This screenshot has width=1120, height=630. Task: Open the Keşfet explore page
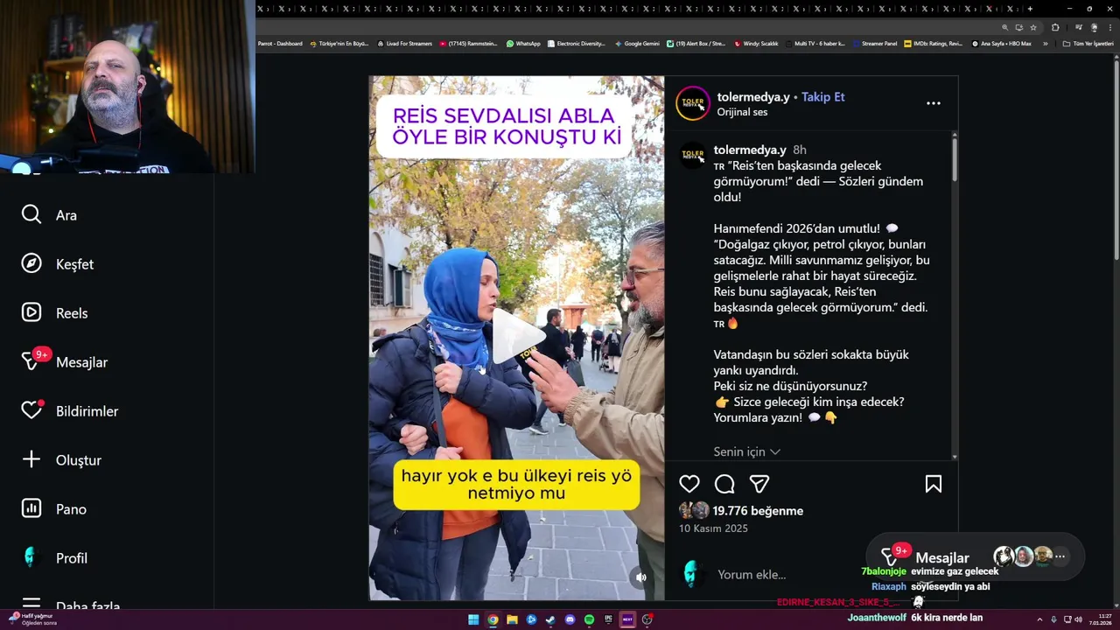coord(58,264)
